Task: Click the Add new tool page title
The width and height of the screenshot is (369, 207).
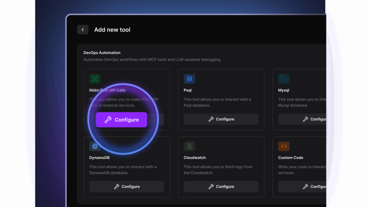Action: 112,30
